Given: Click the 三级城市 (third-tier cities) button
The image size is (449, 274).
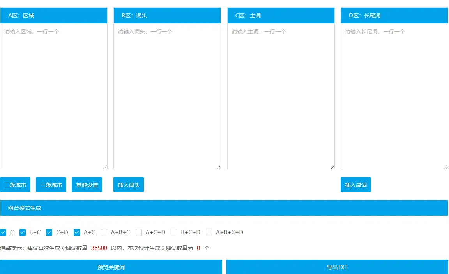Looking at the screenshot, I should 51,185.
